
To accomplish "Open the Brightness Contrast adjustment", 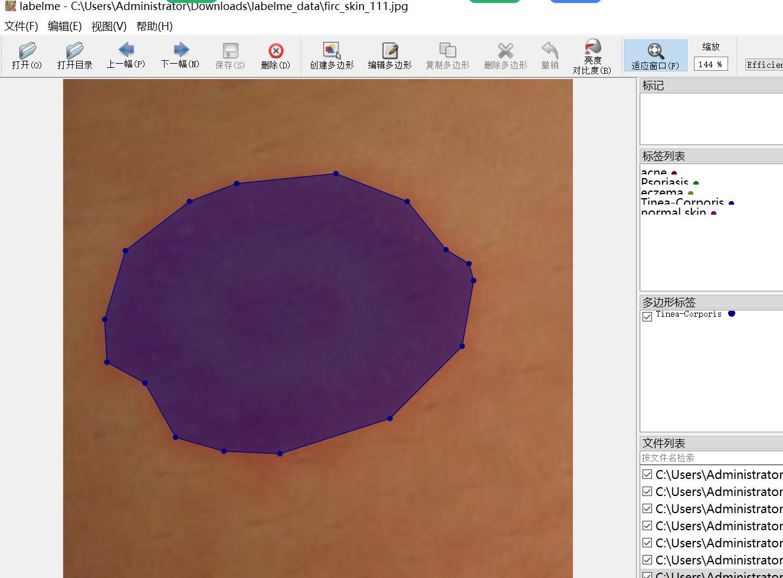I will tap(592, 56).
